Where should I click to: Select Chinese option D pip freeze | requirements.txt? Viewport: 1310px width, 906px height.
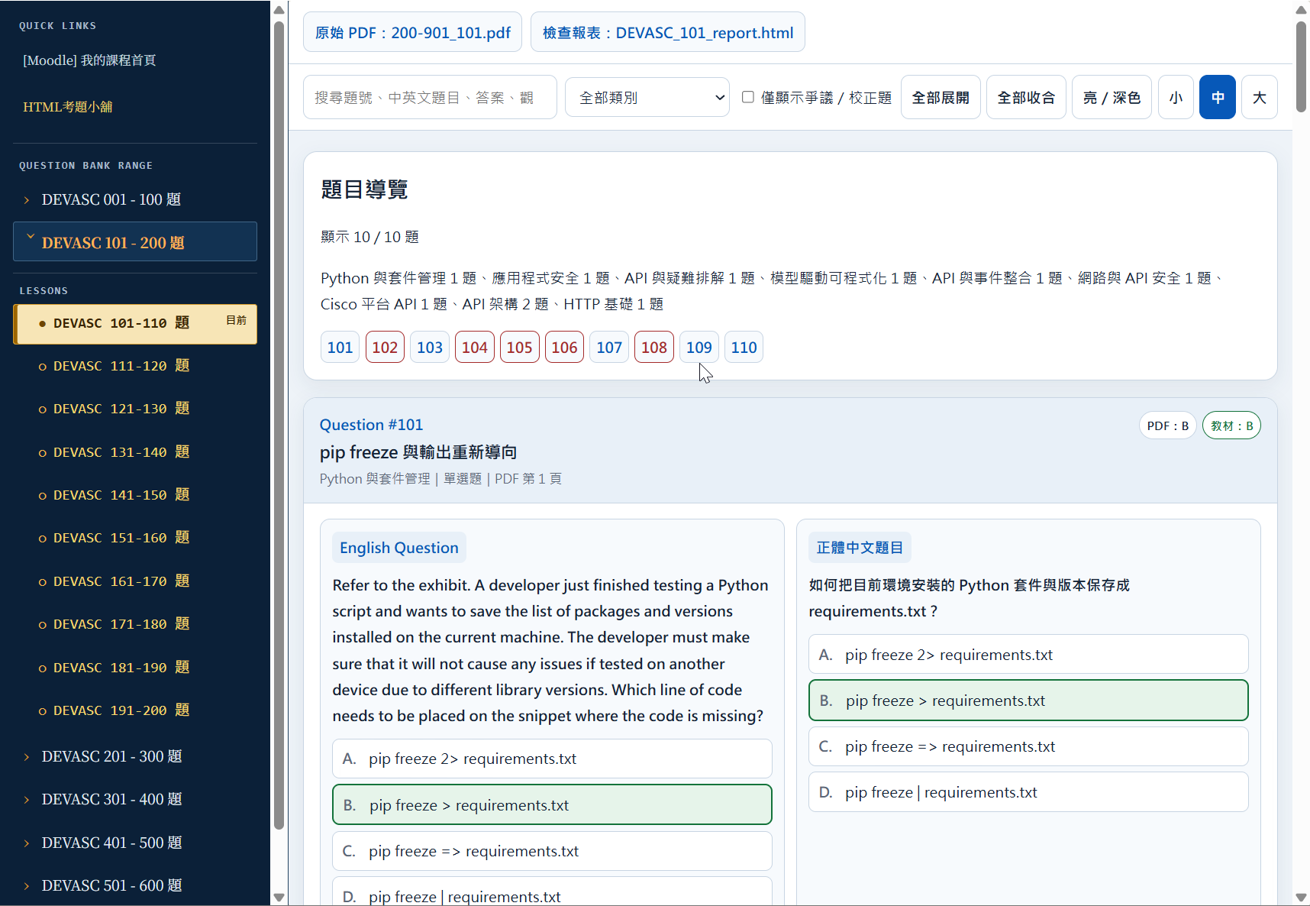(x=1028, y=792)
